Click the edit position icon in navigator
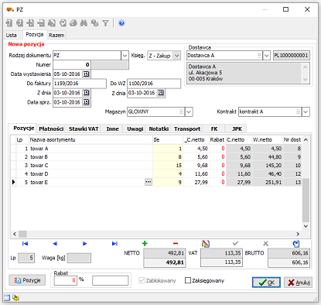 tap(206, 243)
